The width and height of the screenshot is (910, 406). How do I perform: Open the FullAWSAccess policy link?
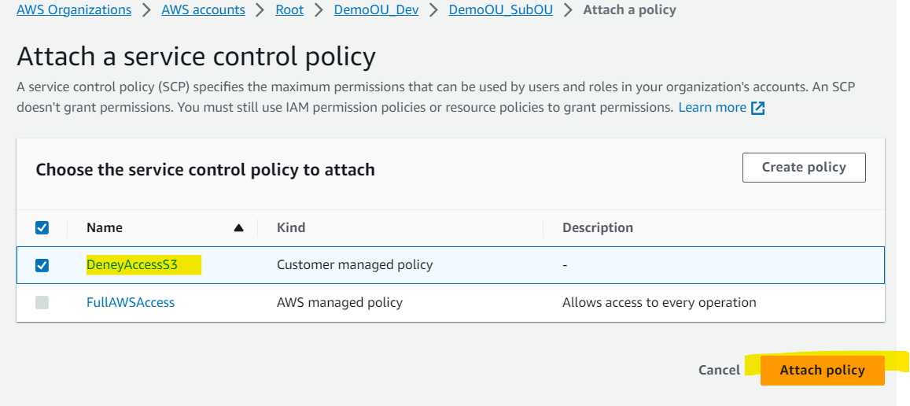click(131, 303)
